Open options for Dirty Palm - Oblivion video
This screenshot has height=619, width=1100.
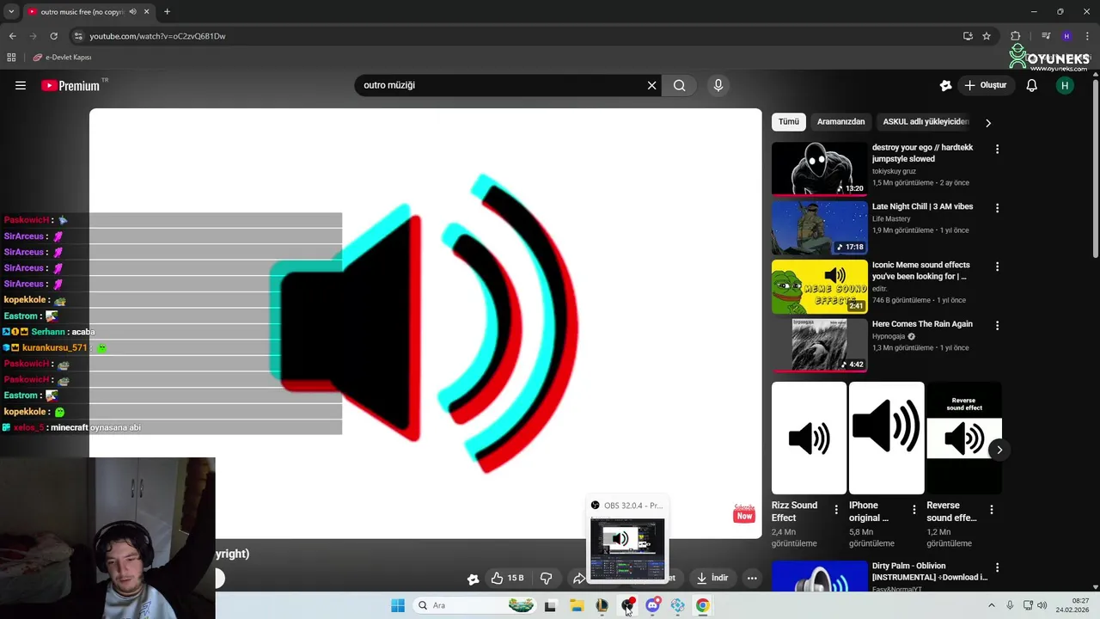(x=997, y=567)
